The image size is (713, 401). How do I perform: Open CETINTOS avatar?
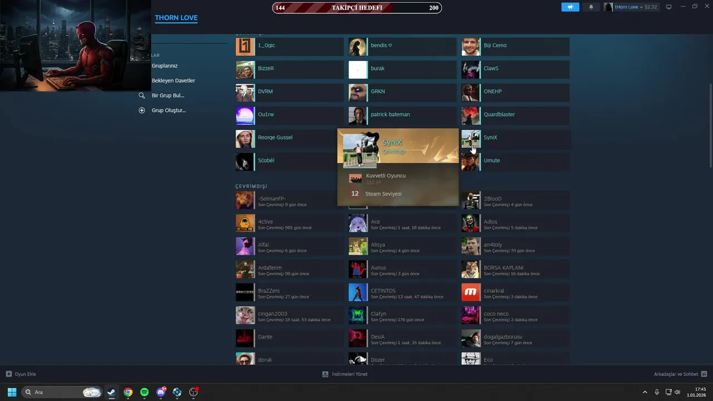358,292
